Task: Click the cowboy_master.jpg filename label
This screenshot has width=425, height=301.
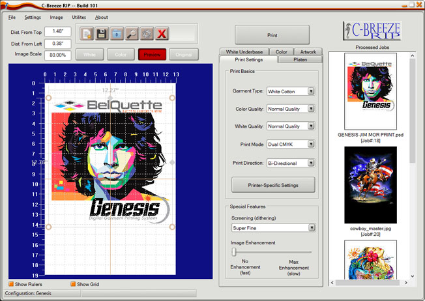Action: click(x=370, y=229)
